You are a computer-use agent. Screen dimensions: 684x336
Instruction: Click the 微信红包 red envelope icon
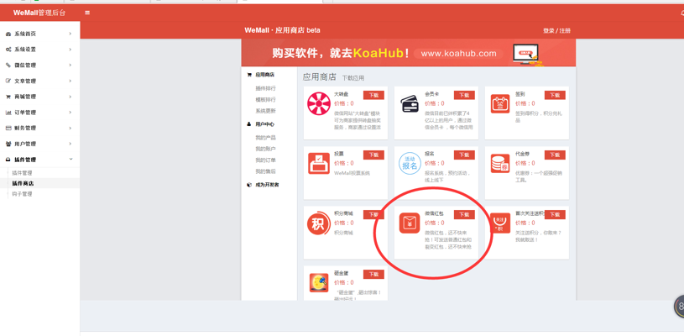tap(410, 223)
